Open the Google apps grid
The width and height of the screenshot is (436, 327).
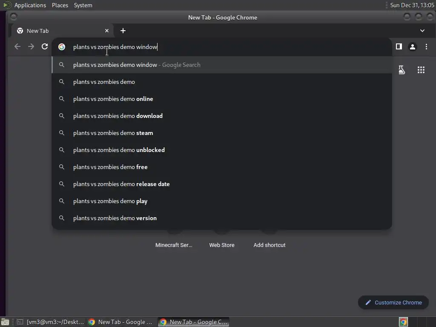click(421, 70)
